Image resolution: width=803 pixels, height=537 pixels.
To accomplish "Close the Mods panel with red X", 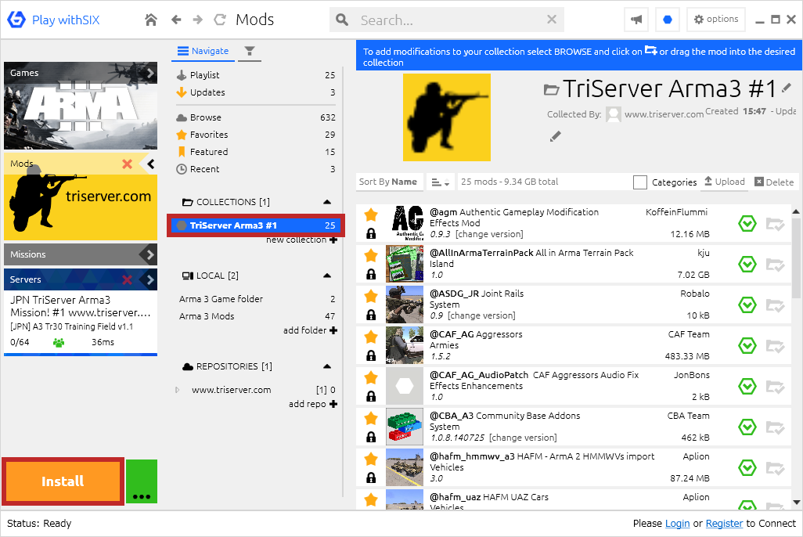I will tap(127, 164).
